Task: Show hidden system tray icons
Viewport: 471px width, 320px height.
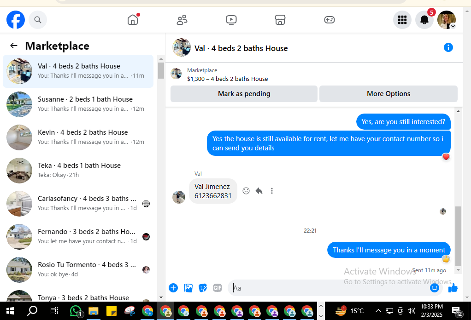Action: coord(378,311)
